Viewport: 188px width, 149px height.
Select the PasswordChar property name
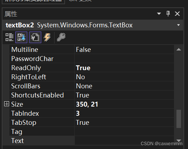point(32,59)
